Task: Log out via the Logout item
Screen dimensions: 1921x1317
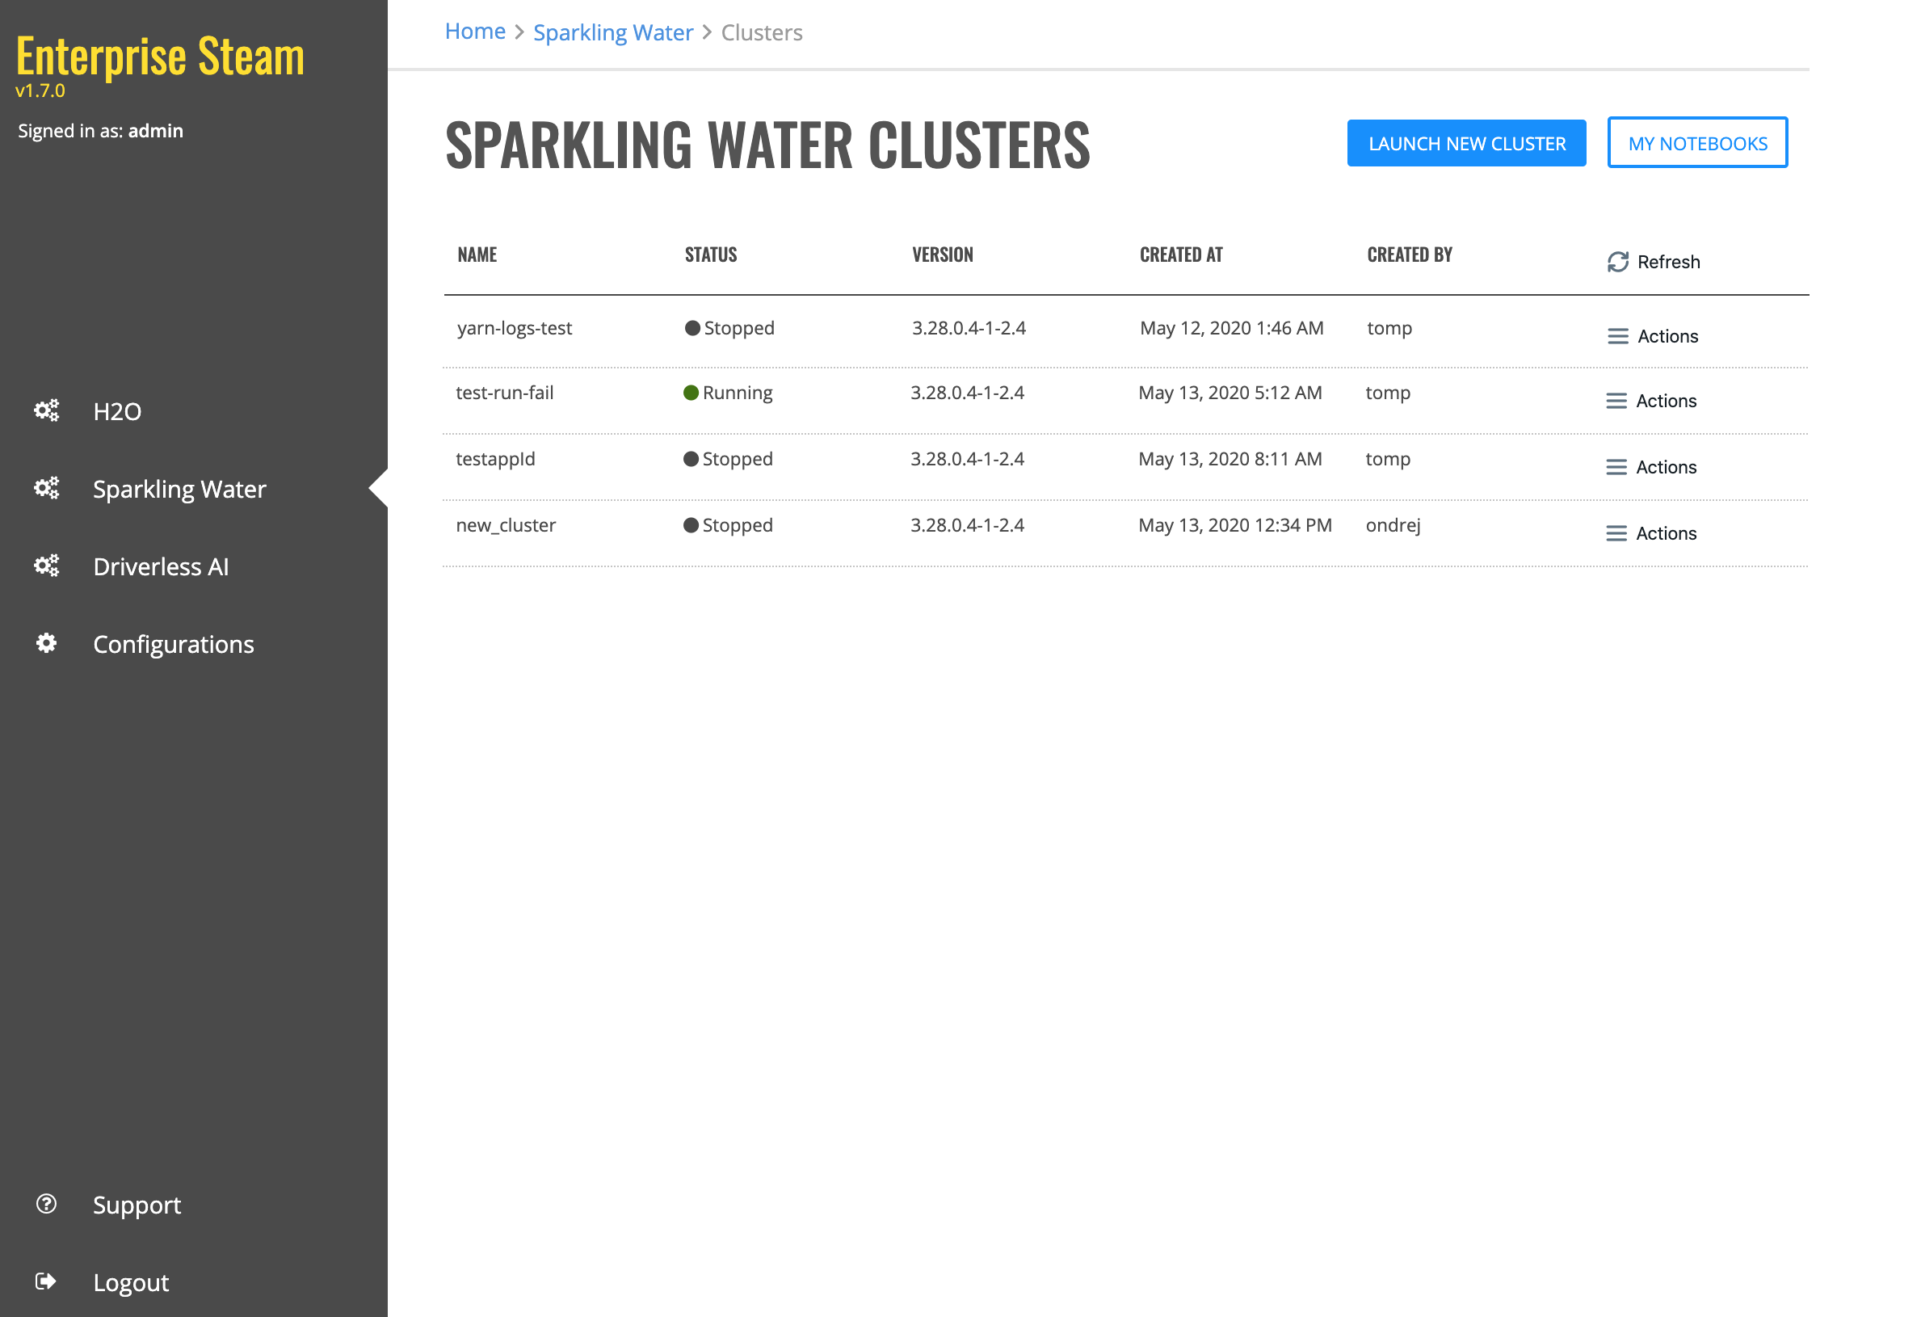Action: (131, 1282)
